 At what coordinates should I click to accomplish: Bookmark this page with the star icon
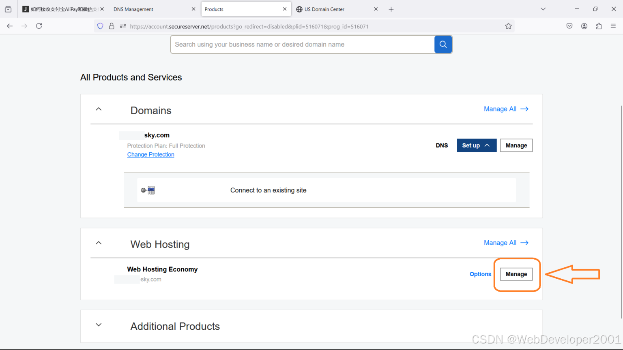[508, 26]
